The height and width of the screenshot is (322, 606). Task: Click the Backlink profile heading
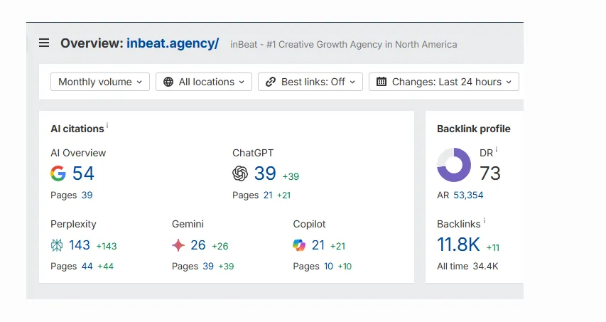pyautogui.click(x=474, y=129)
